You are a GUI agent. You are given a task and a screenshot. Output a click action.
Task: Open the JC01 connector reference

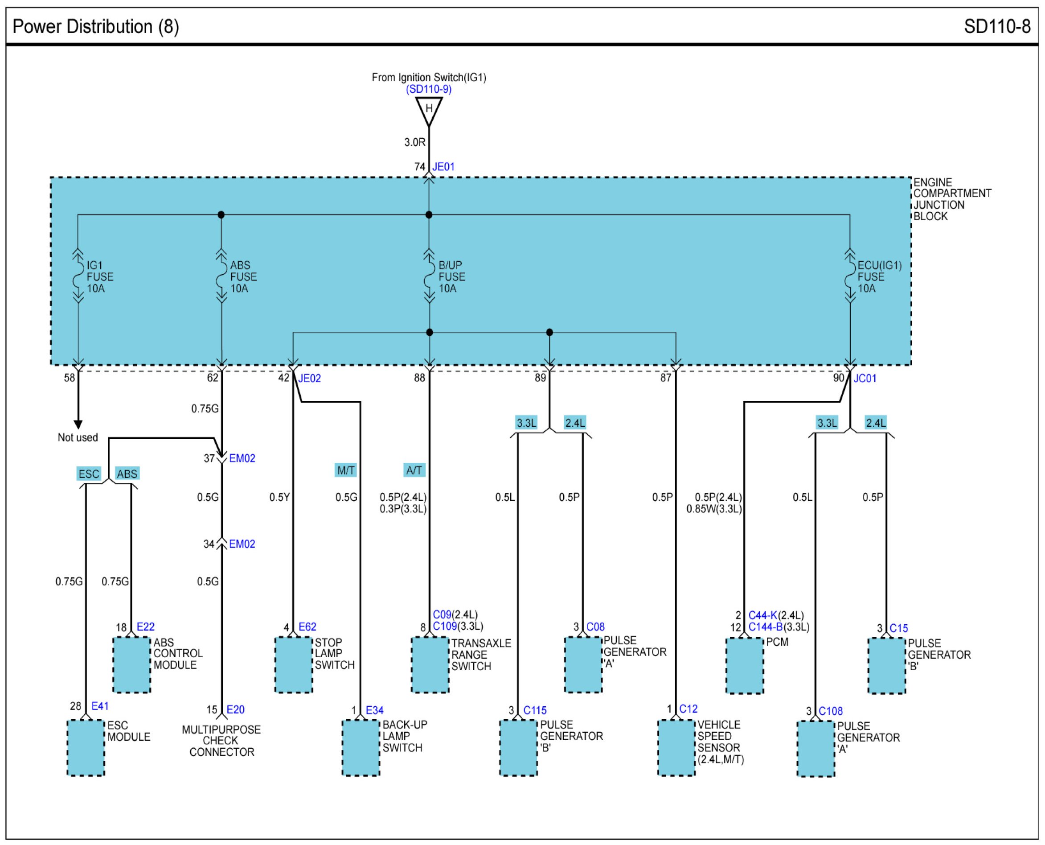(865, 378)
